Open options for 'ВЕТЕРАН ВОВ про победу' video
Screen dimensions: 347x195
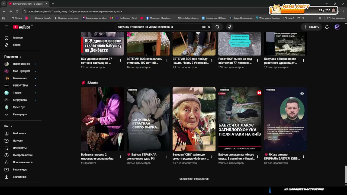click(212, 61)
